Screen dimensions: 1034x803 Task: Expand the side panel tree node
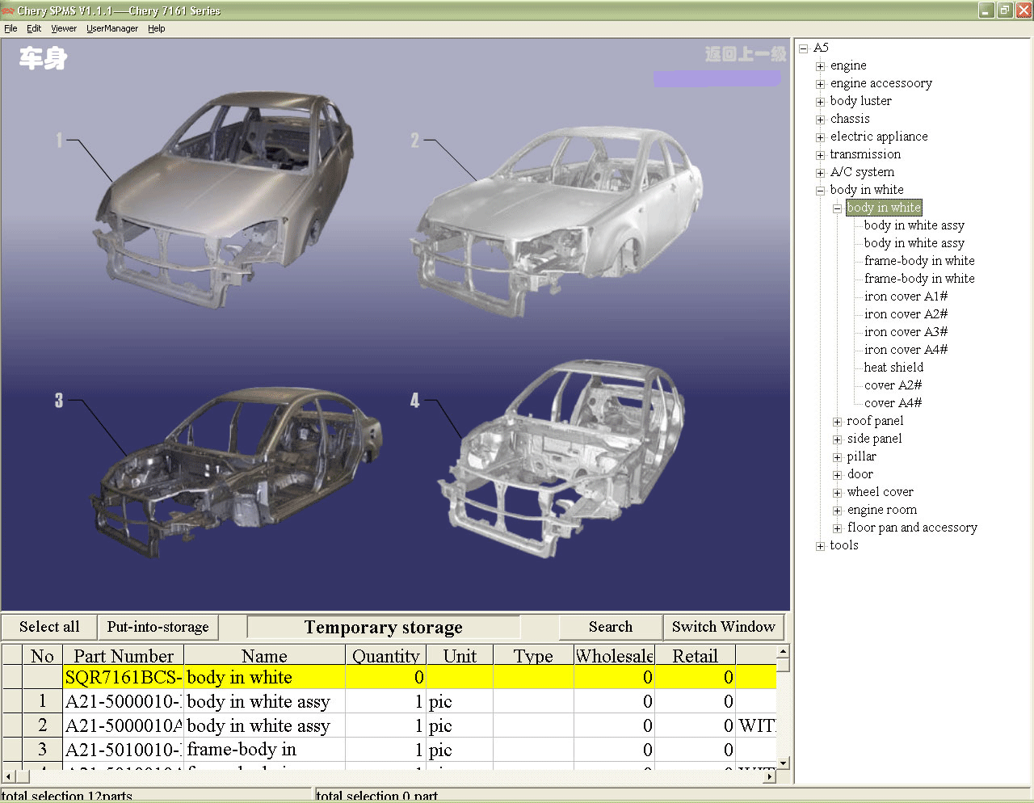pos(838,439)
